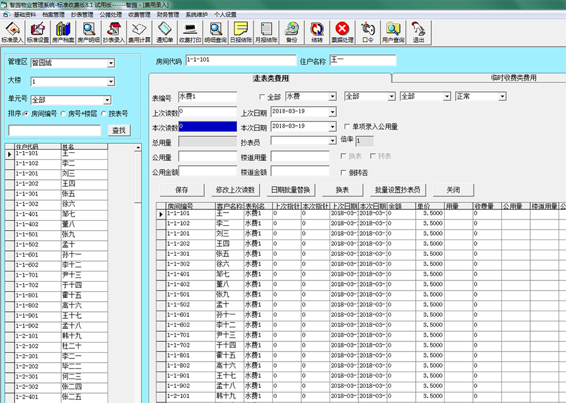Switch to the 临时收费类费用 tab
566x403 pixels.
coord(514,77)
